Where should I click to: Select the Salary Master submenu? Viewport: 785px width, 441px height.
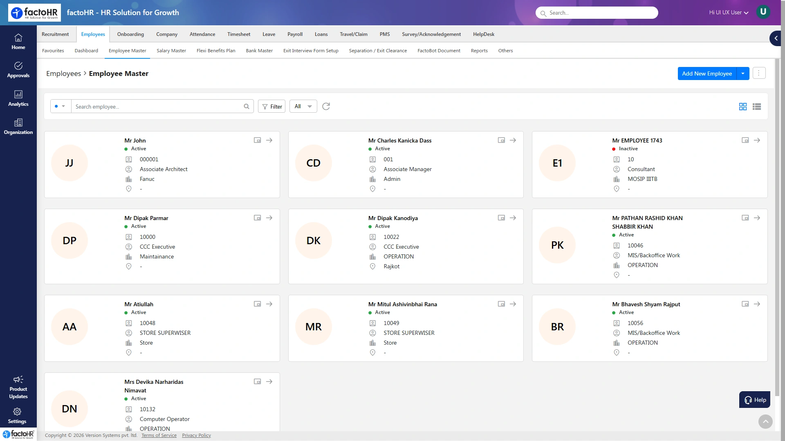(171, 51)
